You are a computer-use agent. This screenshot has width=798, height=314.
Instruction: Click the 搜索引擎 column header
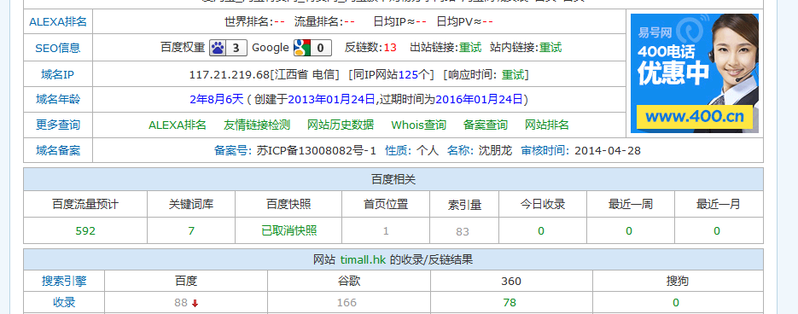64,281
